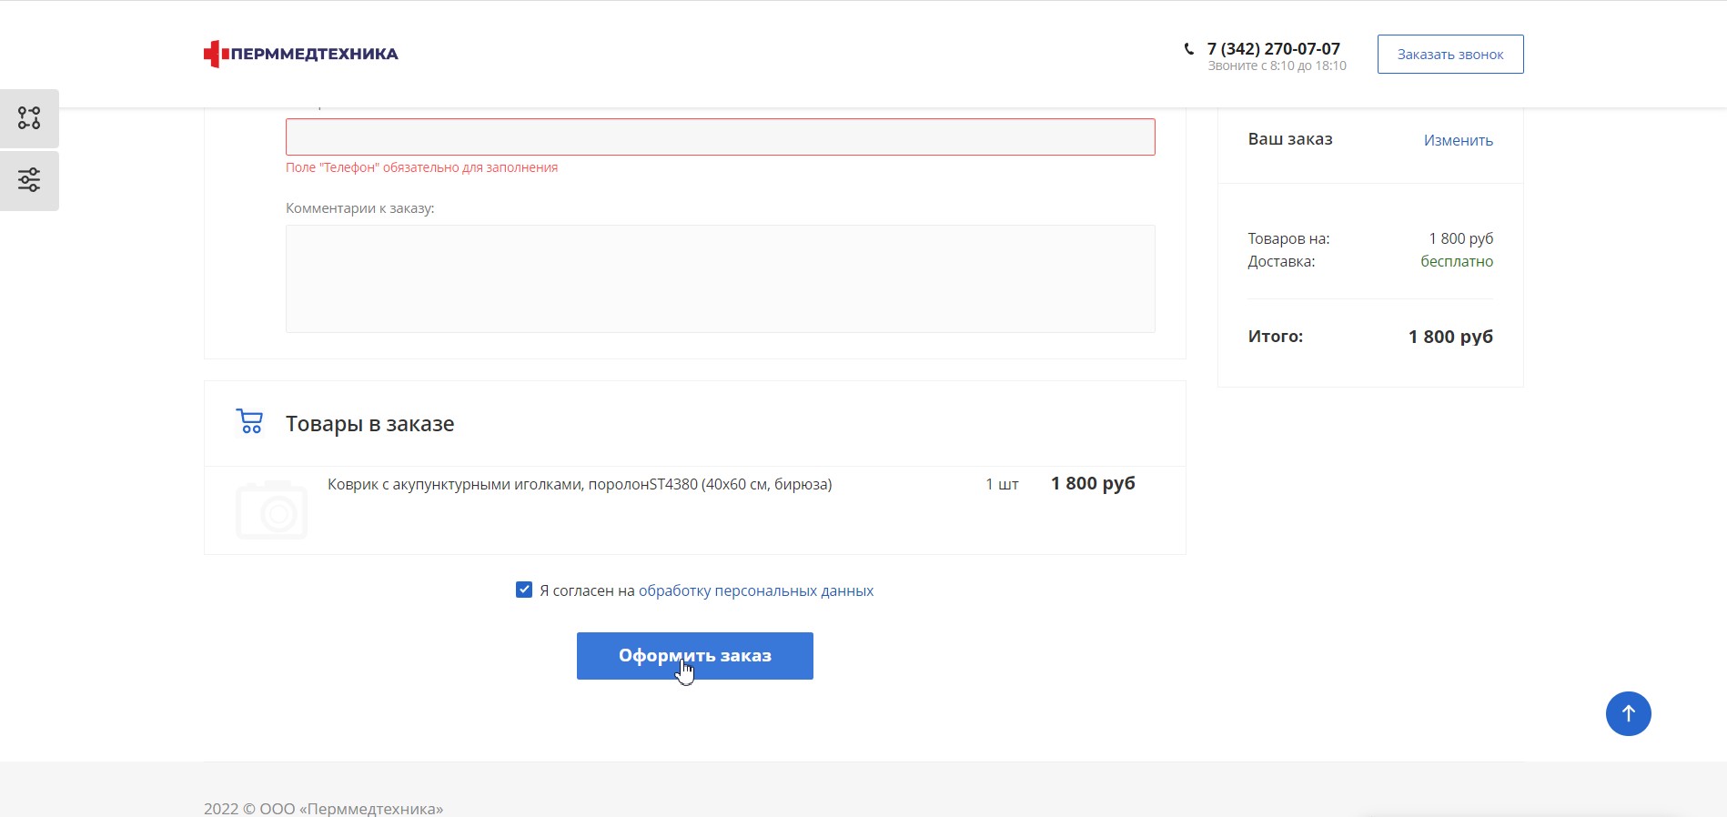The image size is (1727, 817).
Task: Open the filter sliders icon in sidebar
Action: tap(29, 180)
